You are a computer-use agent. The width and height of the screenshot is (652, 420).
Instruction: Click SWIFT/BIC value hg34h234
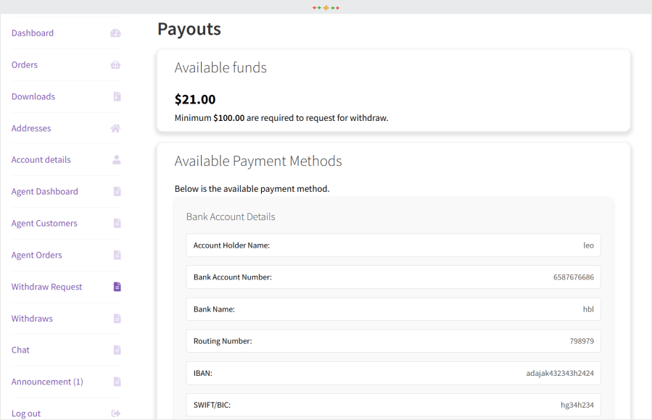(577, 405)
